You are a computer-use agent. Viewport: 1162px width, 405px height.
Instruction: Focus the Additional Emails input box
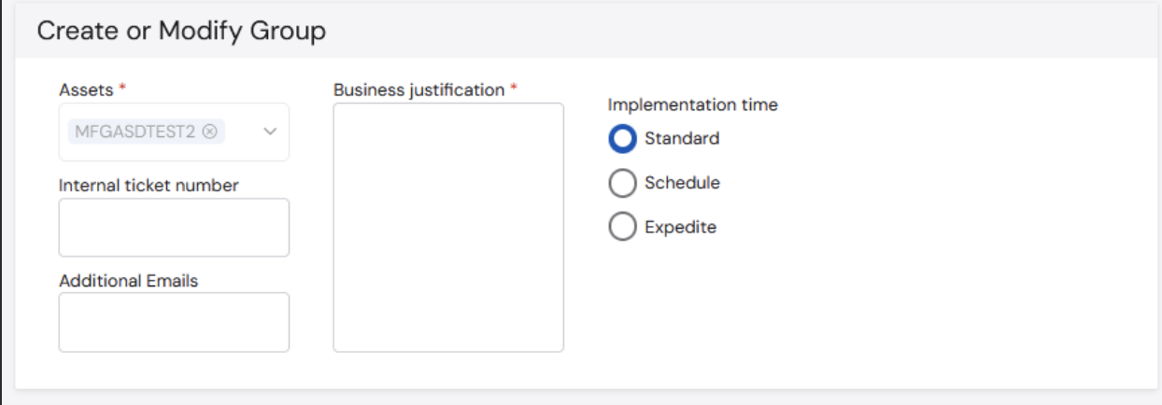(174, 322)
